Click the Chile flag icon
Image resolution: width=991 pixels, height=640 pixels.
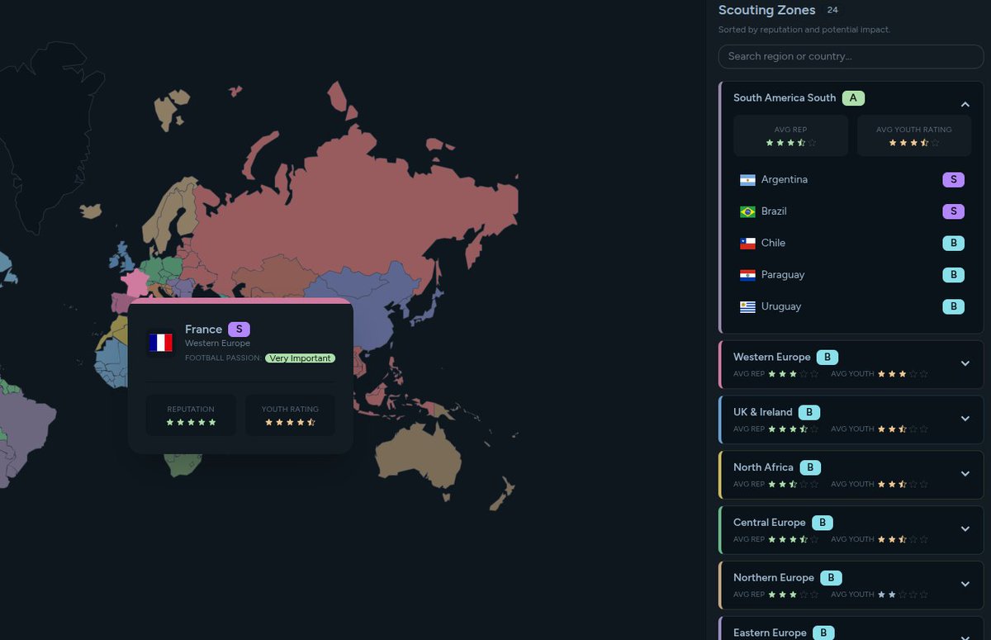[747, 244]
